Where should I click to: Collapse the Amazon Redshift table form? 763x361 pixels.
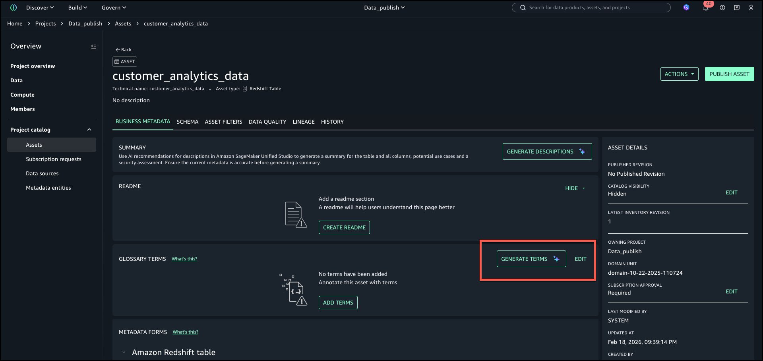pyautogui.click(x=124, y=352)
